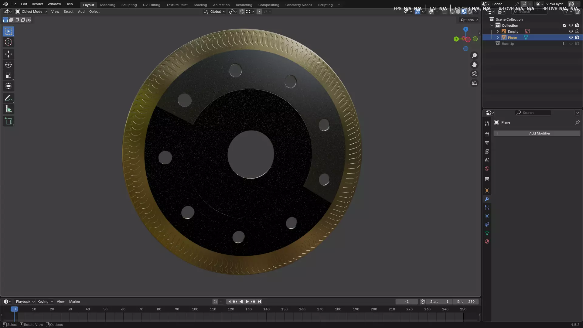The width and height of the screenshot is (583, 328).
Task: Play the animation forward
Action: coord(247,302)
